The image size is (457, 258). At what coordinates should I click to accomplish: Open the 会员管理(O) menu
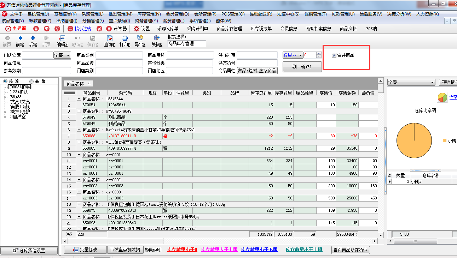(178, 14)
